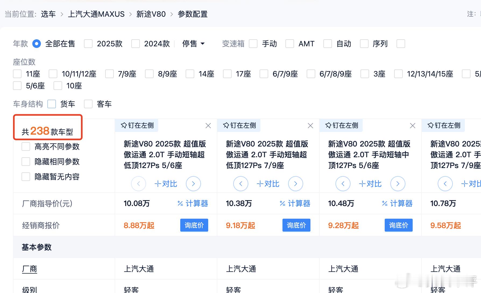The height and width of the screenshot is (293, 481).
Task: Enable 隐藏相同参数 option
Action: [x=26, y=162]
